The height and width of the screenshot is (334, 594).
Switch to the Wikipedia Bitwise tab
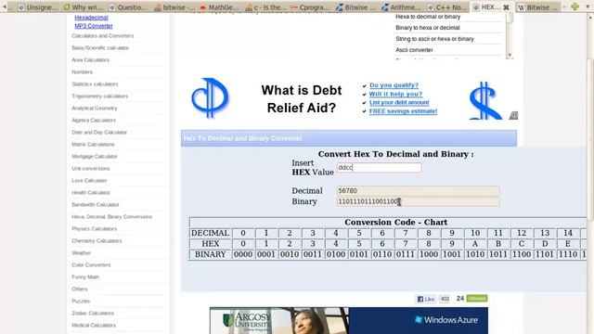(537, 7)
